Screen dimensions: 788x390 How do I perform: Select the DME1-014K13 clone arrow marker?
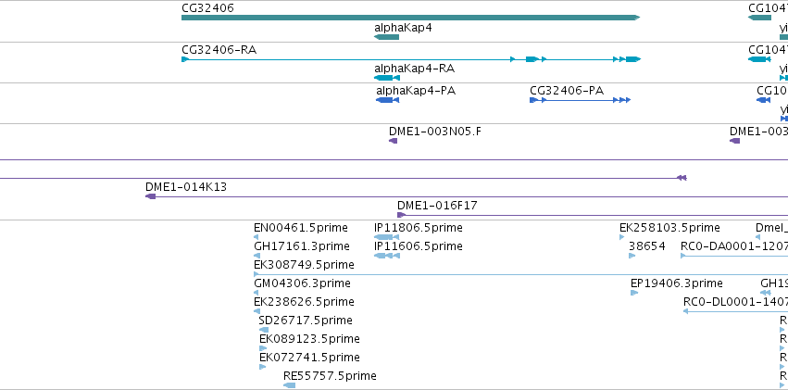pos(150,196)
